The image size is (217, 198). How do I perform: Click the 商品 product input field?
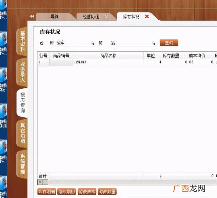point(137,43)
